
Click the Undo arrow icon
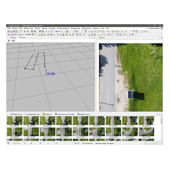(x=56, y=31)
